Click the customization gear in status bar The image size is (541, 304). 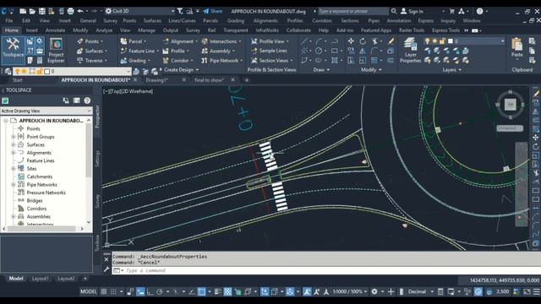pos(374,291)
